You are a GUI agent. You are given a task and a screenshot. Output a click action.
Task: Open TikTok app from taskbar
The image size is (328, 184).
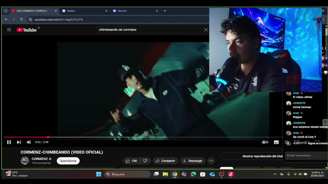tap(231, 174)
